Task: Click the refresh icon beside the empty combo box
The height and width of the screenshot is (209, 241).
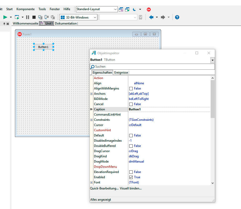Action: point(141,17)
